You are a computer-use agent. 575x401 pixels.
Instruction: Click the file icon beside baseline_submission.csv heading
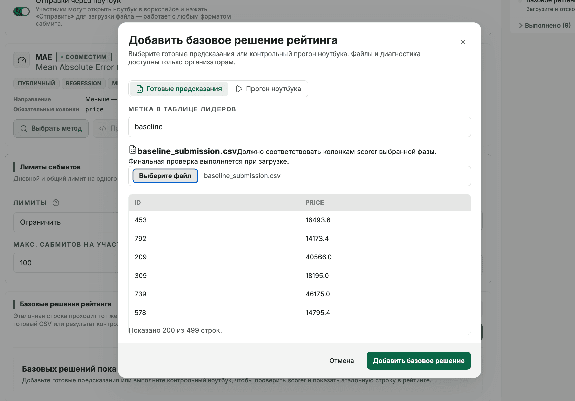[x=133, y=150]
